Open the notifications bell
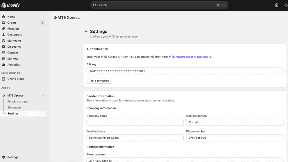Screen dimensions: 288x162 tap(286, 5)
